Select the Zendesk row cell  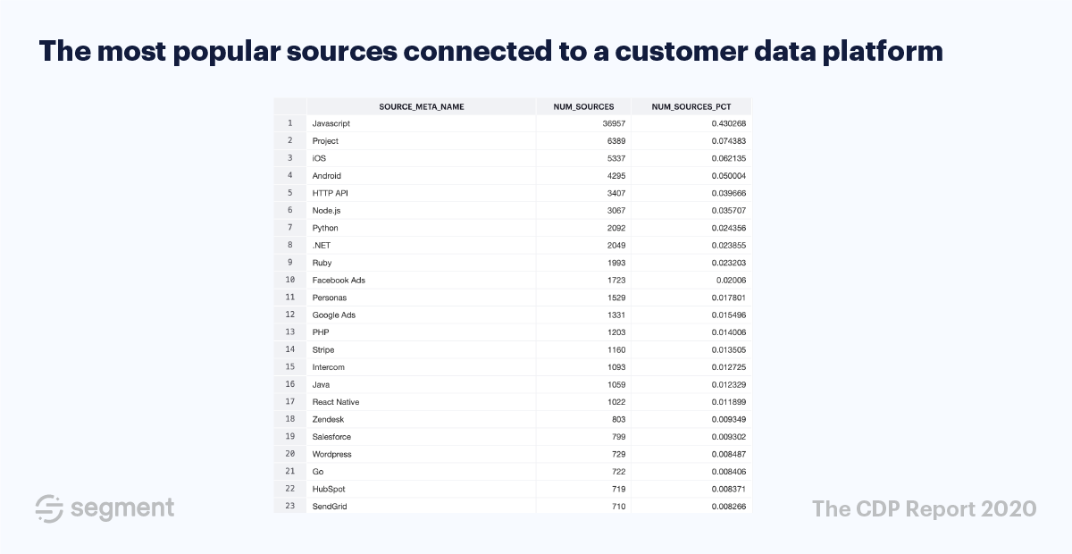(422, 420)
